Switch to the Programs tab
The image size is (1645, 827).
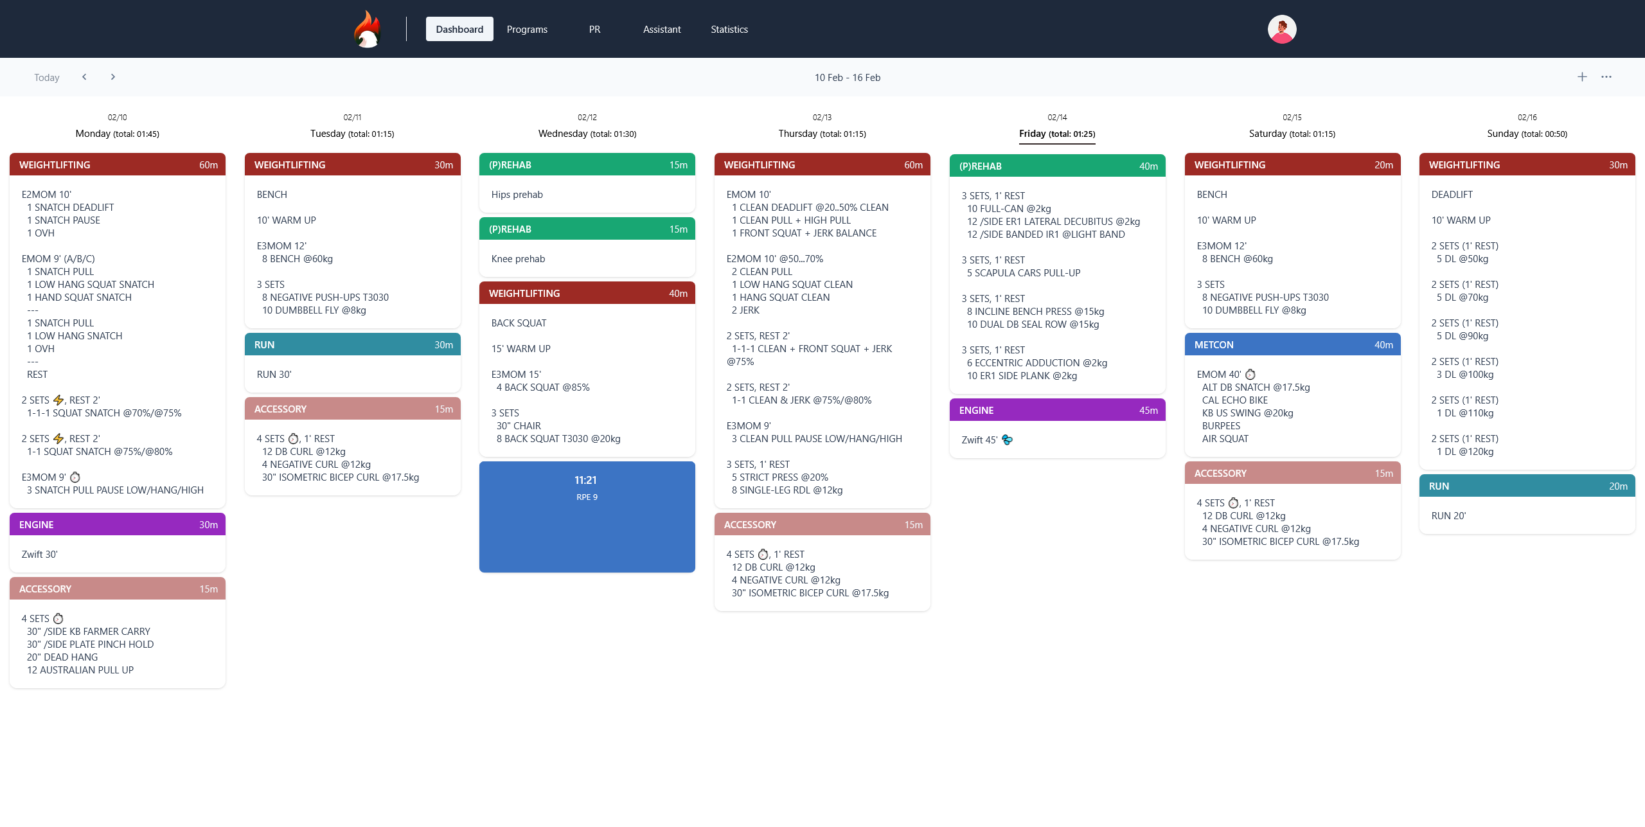[x=527, y=29]
